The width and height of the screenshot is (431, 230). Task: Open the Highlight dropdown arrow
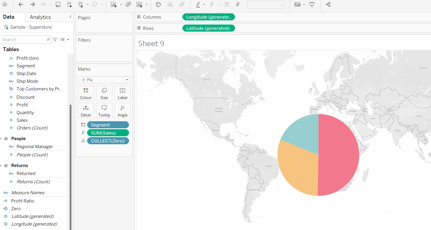pyautogui.click(x=204, y=5)
